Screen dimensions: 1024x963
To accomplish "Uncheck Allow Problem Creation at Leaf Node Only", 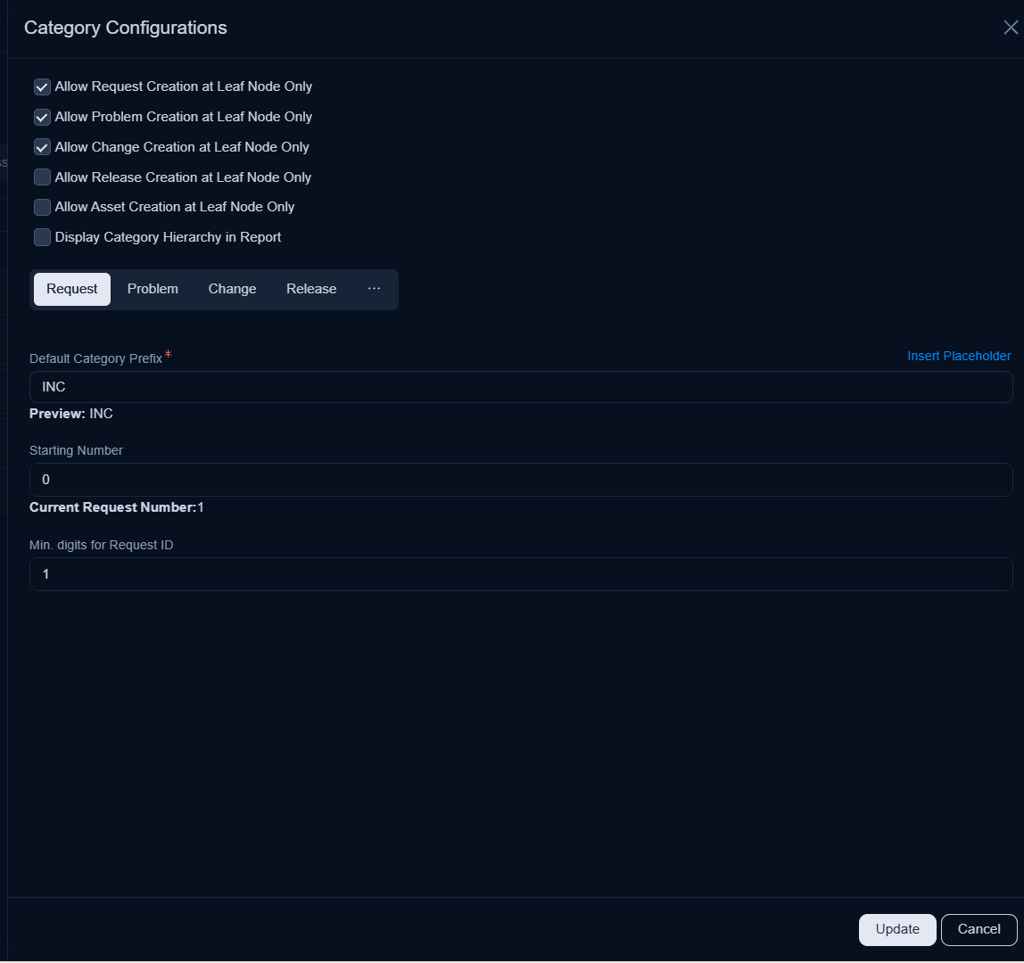I will pos(42,117).
